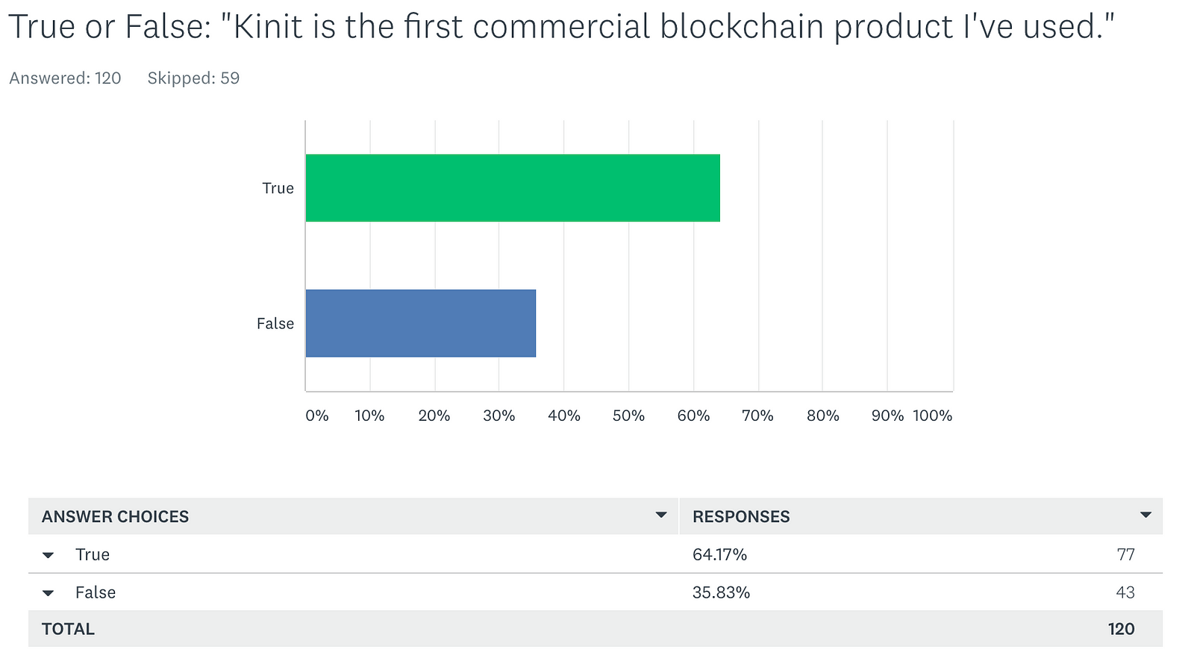Click the Skipped: 59 count
This screenshot has width=1194, height=667.
coord(193,78)
